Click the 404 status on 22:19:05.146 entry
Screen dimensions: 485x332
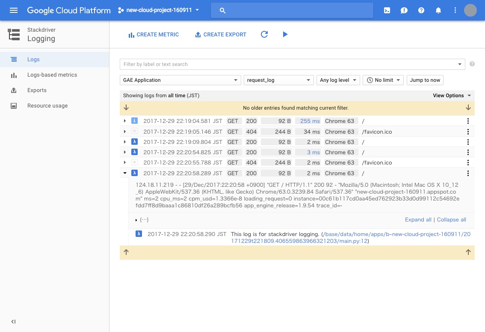(x=251, y=132)
